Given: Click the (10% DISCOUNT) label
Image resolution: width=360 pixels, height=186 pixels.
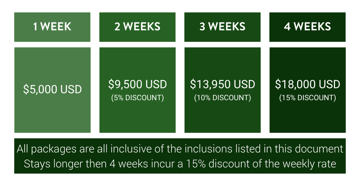Looking at the screenshot, I should tap(222, 98).
